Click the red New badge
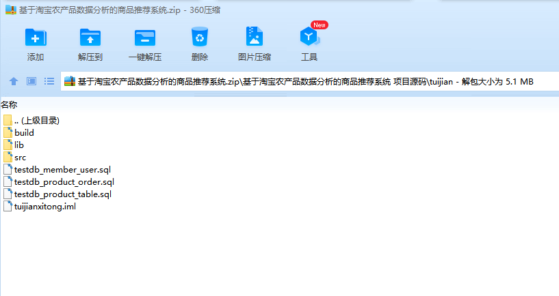The width and height of the screenshot is (559, 296). click(x=320, y=25)
